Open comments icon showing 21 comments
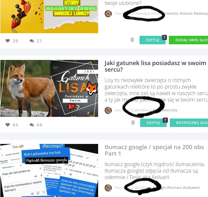Image resolution: width=208 pixels, height=197 pixels. click(x=32, y=41)
